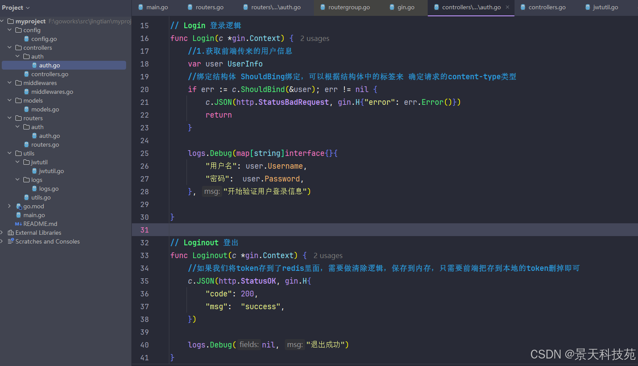Click the routers folder icon
638x366 pixels.
pyautogui.click(x=19, y=118)
